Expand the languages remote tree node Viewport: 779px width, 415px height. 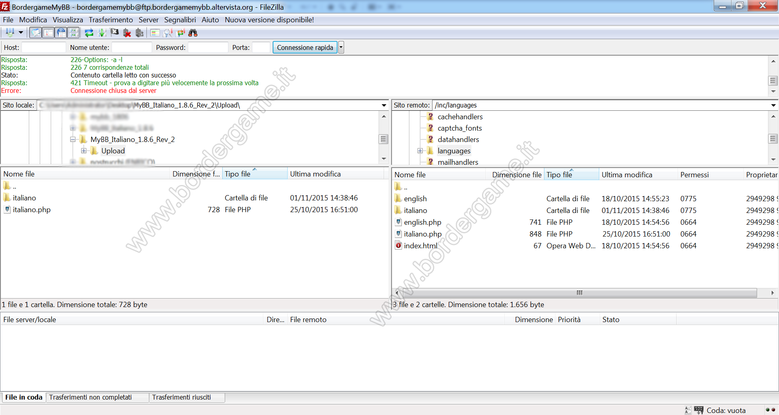[420, 151]
